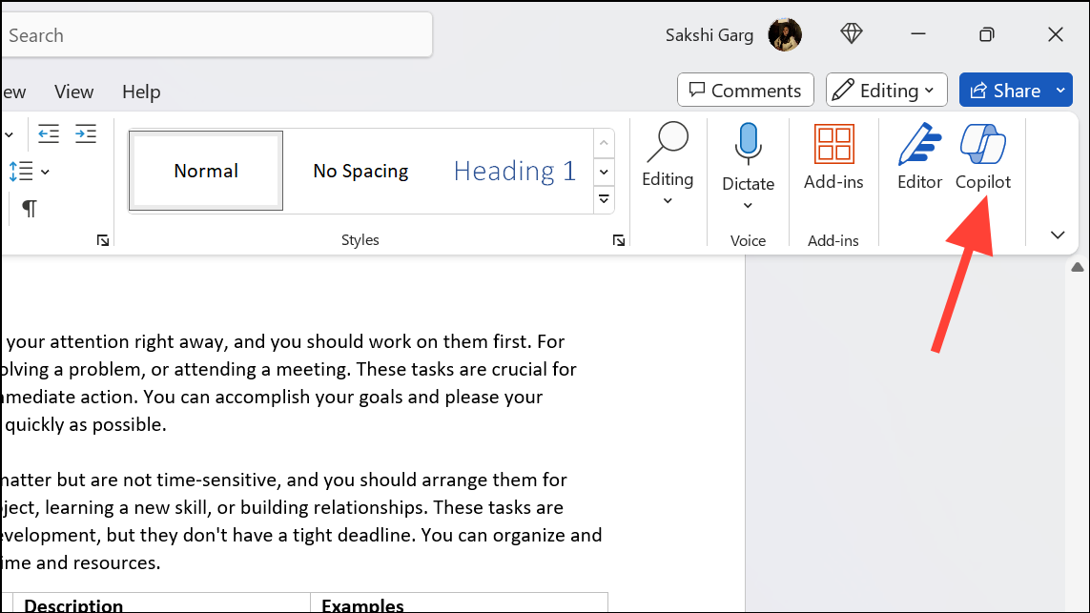Screen dimensions: 1090x613
Task: Open the View menu
Action: point(73,92)
